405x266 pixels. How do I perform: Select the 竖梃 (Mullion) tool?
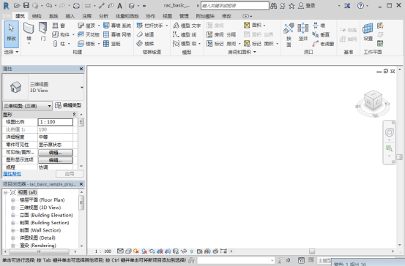tap(112, 44)
